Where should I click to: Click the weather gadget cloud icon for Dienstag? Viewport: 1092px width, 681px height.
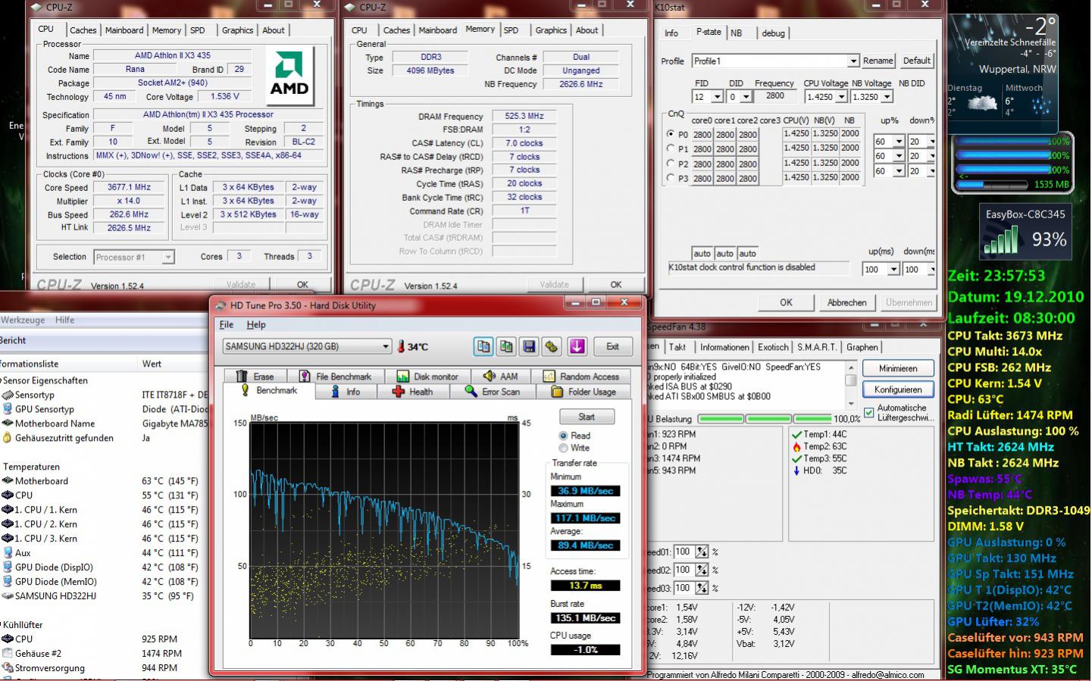[982, 105]
